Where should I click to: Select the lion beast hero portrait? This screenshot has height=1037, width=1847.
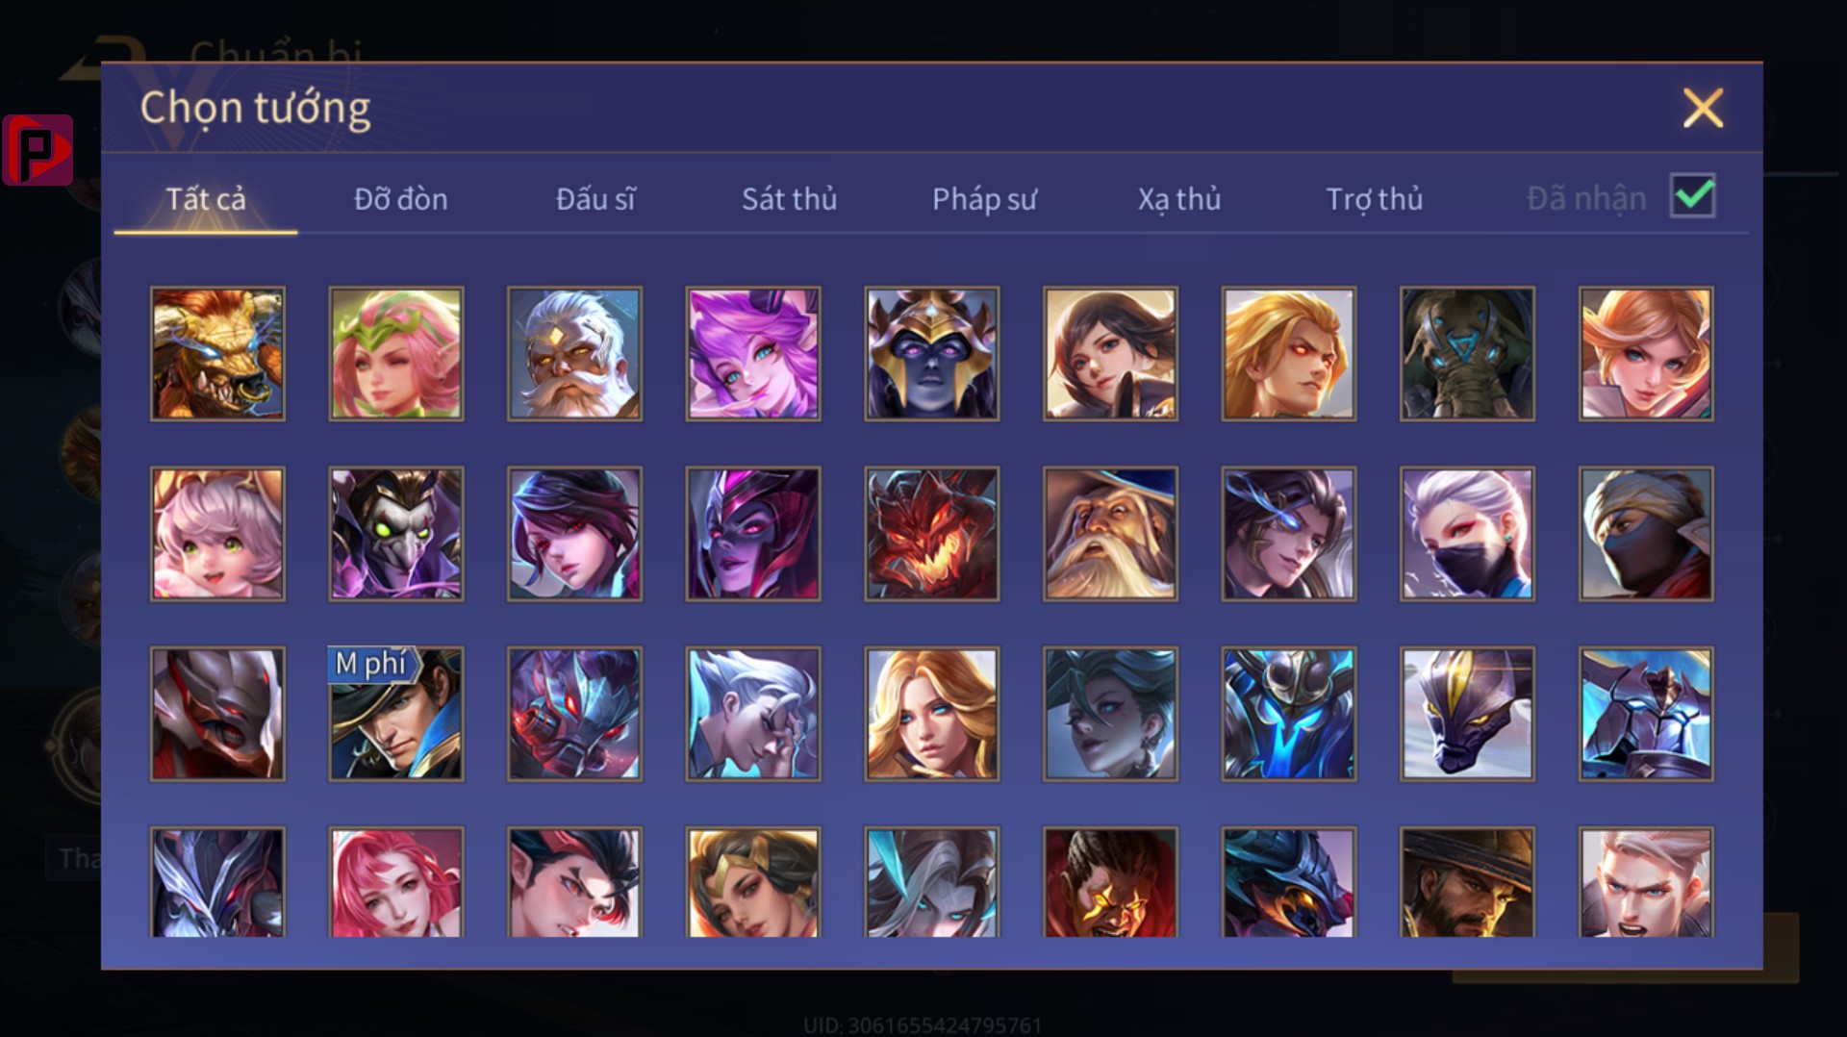[217, 354]
